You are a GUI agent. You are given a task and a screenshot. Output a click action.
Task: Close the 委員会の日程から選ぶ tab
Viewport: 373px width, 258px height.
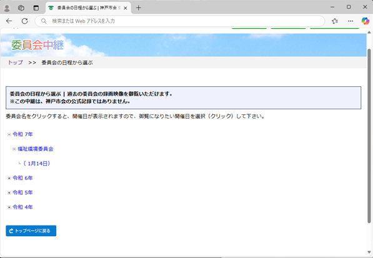126,8
